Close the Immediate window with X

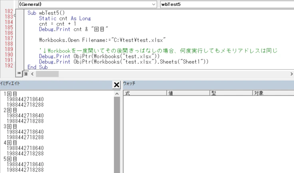coord(116,85)
